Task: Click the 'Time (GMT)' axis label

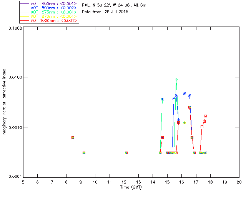Action: [131, 187]
